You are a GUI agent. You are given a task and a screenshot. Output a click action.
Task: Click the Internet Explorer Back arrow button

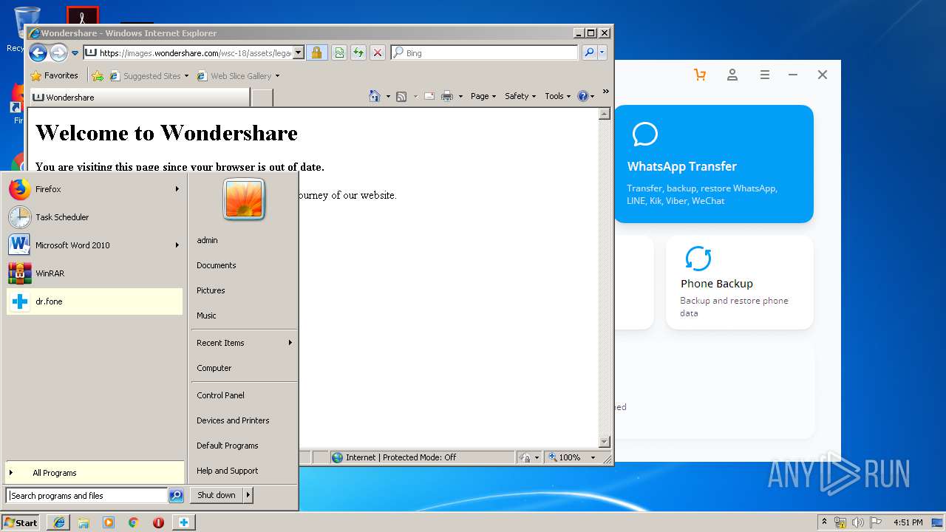coord(38,52)
